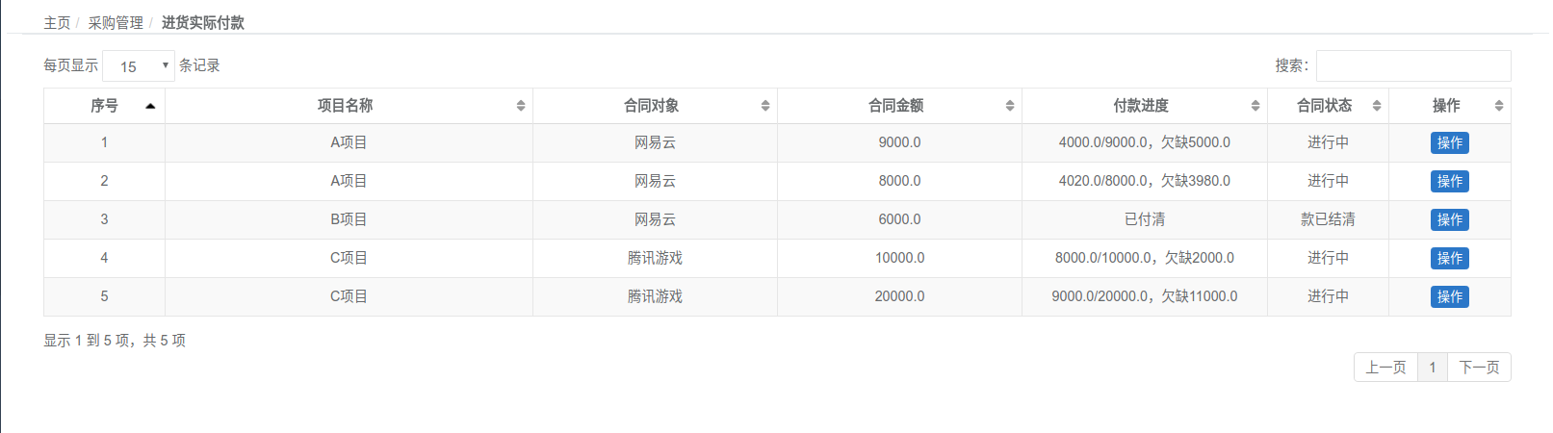Go to 主页 breadcrumb link
This screenshot has width=1553, height=433.
click(x=57, y=23)
